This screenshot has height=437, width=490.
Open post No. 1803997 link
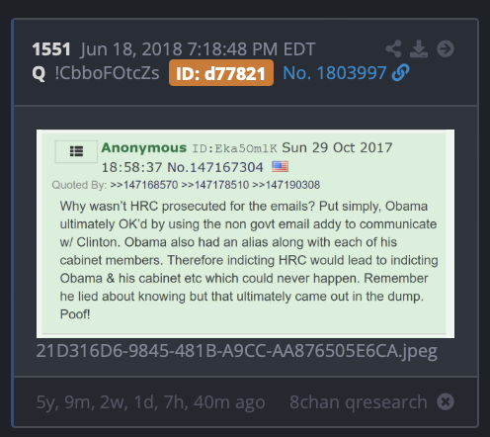pos(335,73)
